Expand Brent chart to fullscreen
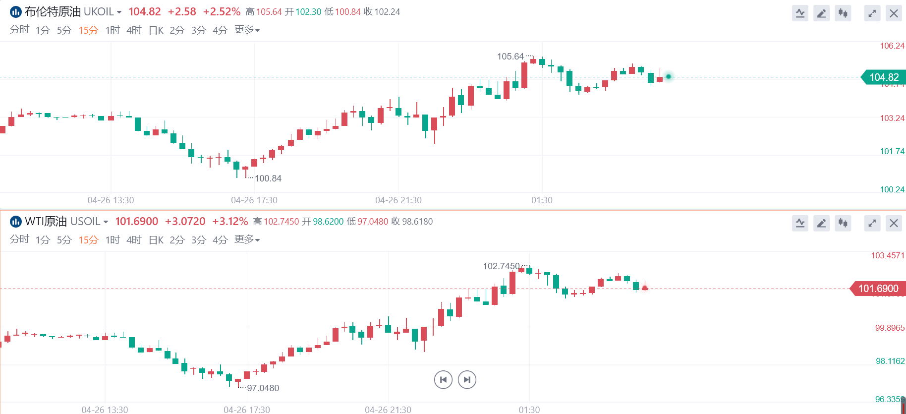 point(872,13)
